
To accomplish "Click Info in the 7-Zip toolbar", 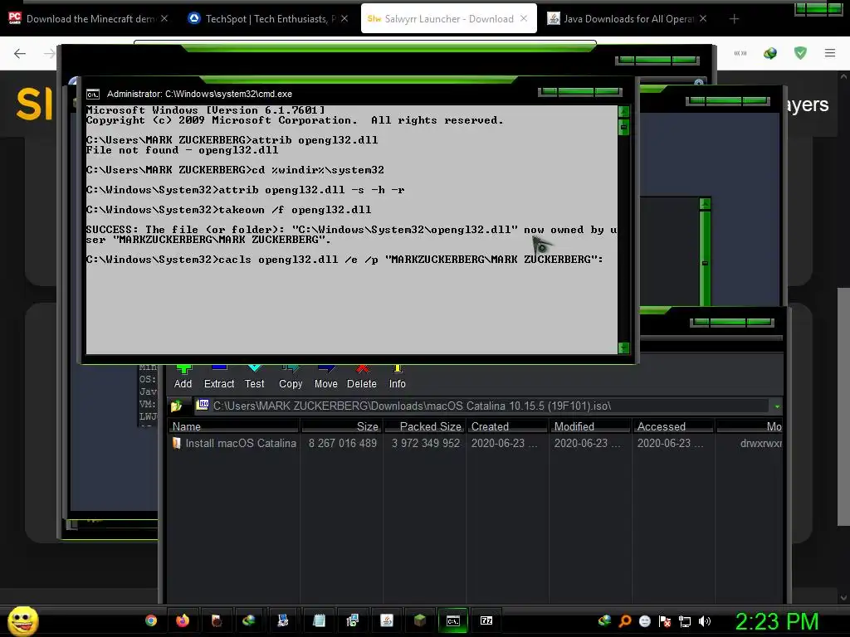I will 398,377.
